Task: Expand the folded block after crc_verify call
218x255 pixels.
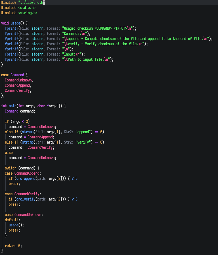Action: coord(74,199)
